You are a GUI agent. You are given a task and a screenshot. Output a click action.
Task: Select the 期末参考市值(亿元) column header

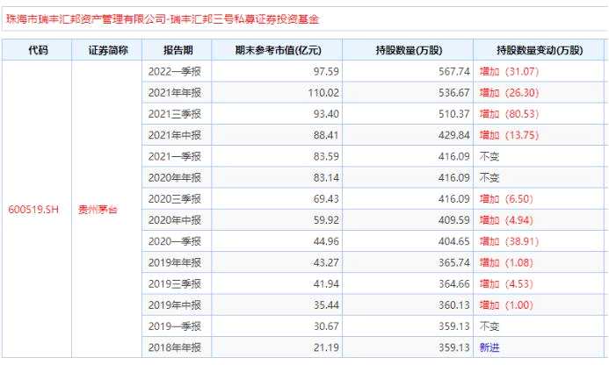click(278, 50)
